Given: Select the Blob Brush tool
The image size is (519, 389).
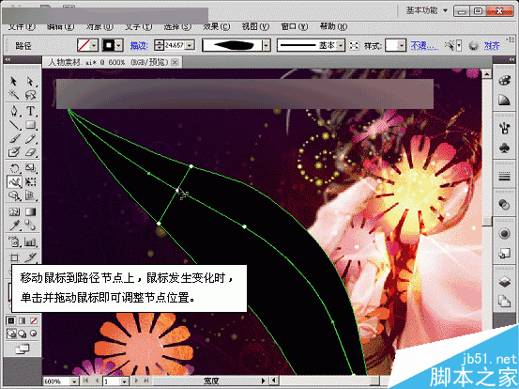Looking at the screenshot, I should [13, 152].
